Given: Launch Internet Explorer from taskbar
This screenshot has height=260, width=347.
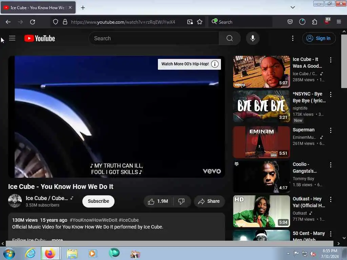Looking at the screenshot, I should tap(30, 253).
